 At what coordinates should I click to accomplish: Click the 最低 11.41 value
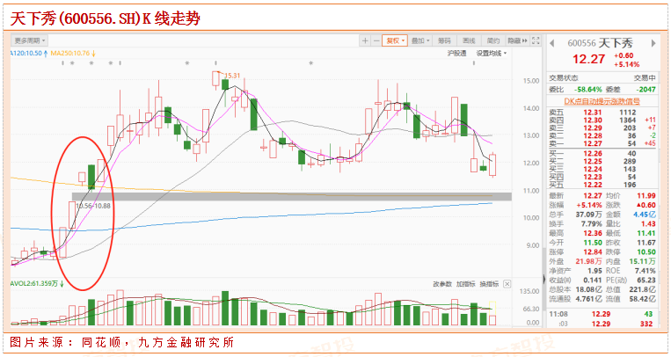[x=646, y=233]
